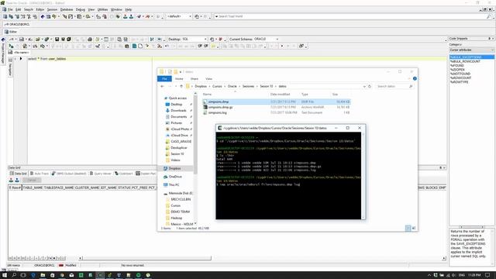The width and height of the screenshot is (496, 279).
Task: Click Session 10 breadcrumb in Explorer address bar
Action: click(x=266, y=86)
